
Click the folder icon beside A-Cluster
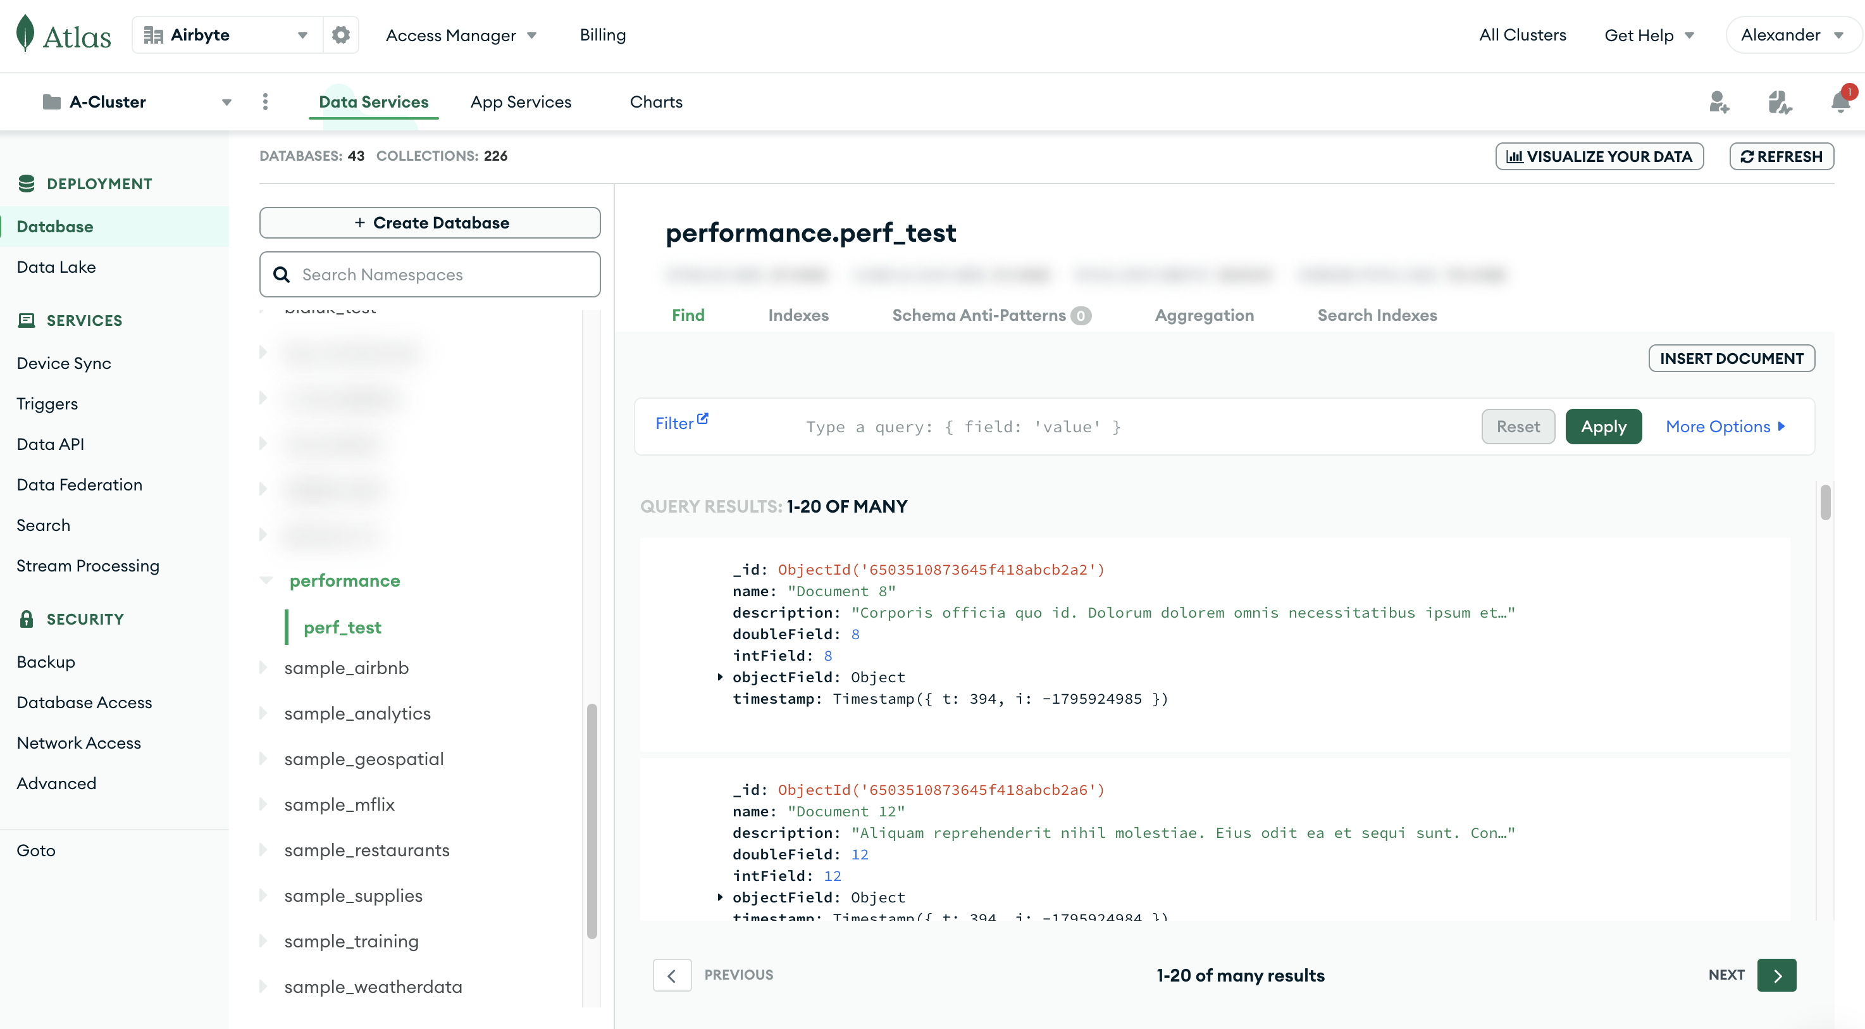tap(51, 101)
